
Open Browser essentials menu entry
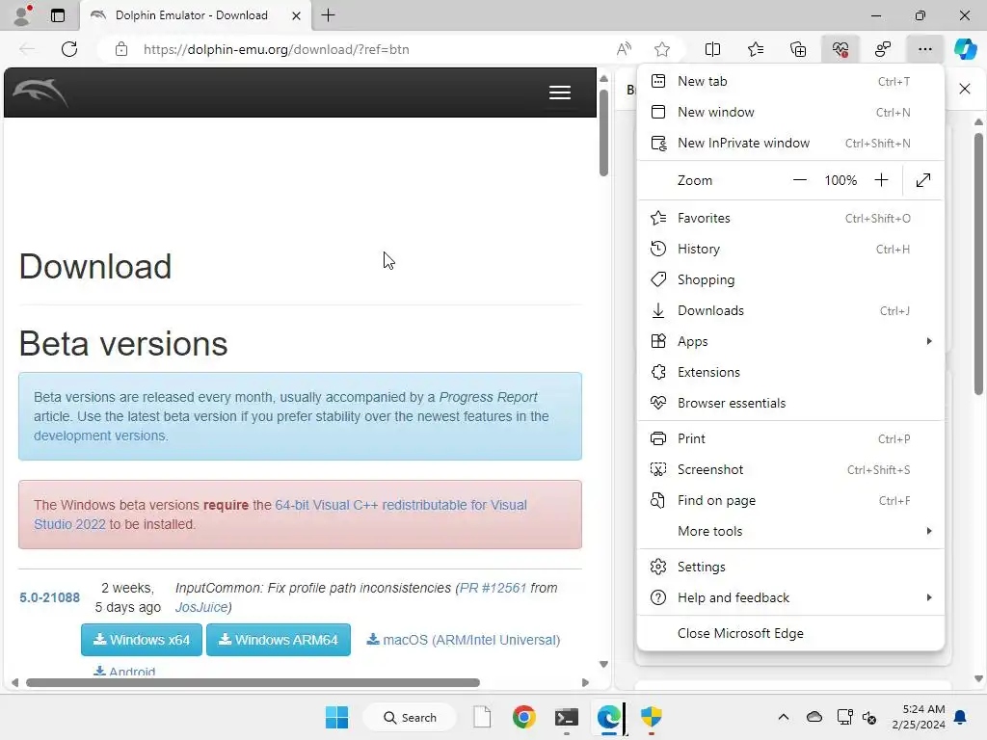click(x=790, y=404)
